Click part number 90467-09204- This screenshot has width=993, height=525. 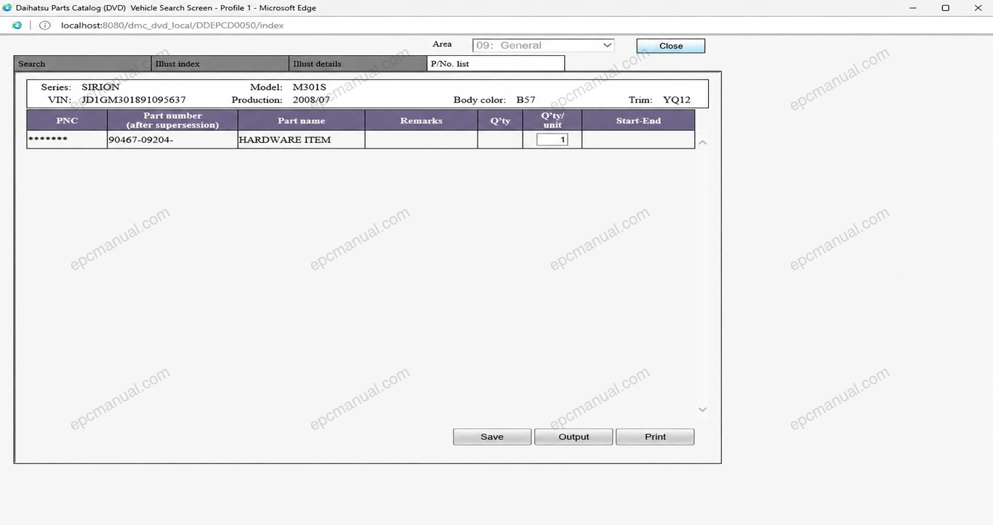click(140, 139)
